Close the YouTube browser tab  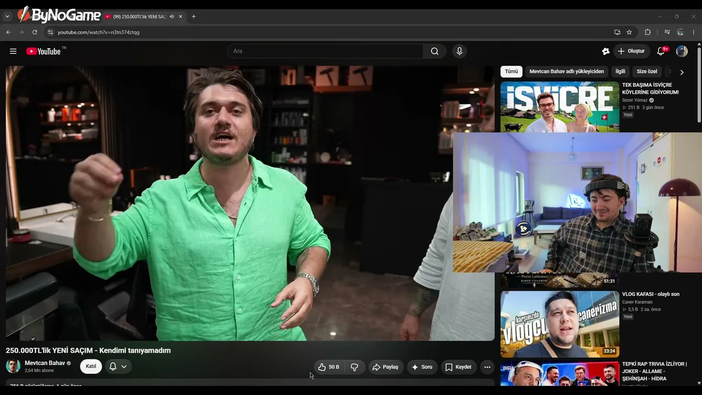[x=180, y=16]
